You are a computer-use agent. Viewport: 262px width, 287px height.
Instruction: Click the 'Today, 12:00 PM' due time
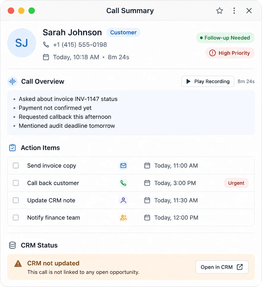coord(176,217)
